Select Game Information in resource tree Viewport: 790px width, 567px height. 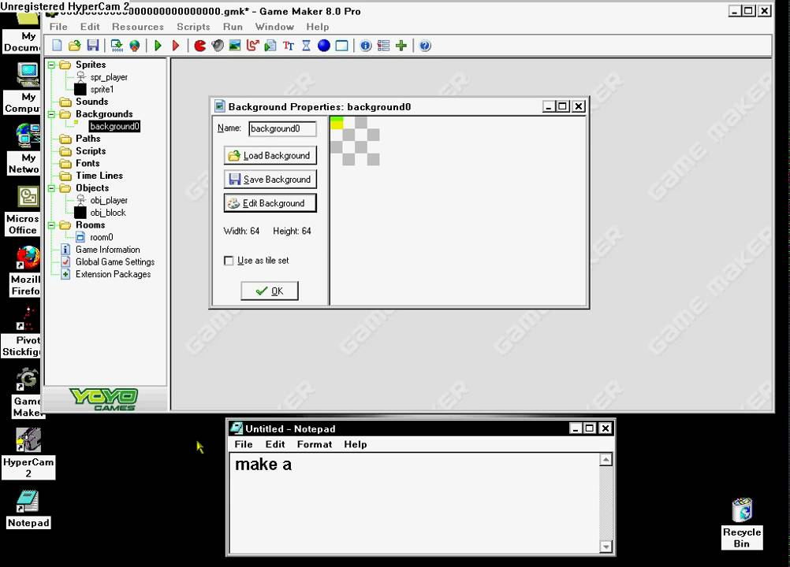click(x=108, y=250)
